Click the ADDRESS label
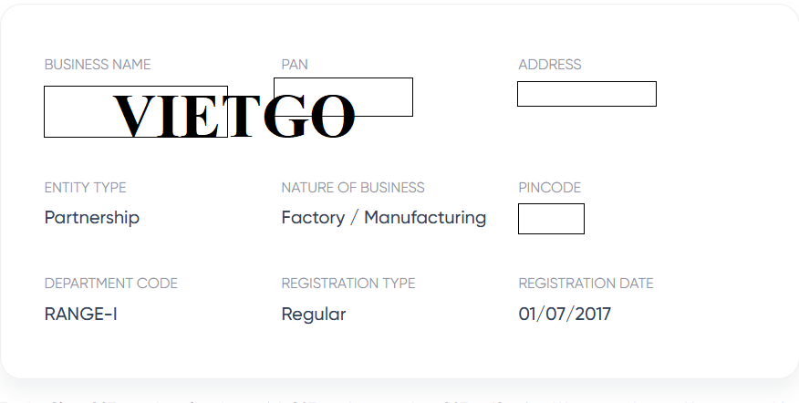 tap(549, 65)
